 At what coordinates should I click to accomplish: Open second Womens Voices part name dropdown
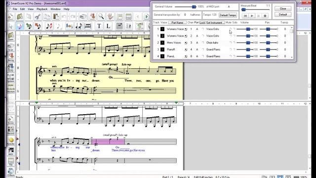186,36
